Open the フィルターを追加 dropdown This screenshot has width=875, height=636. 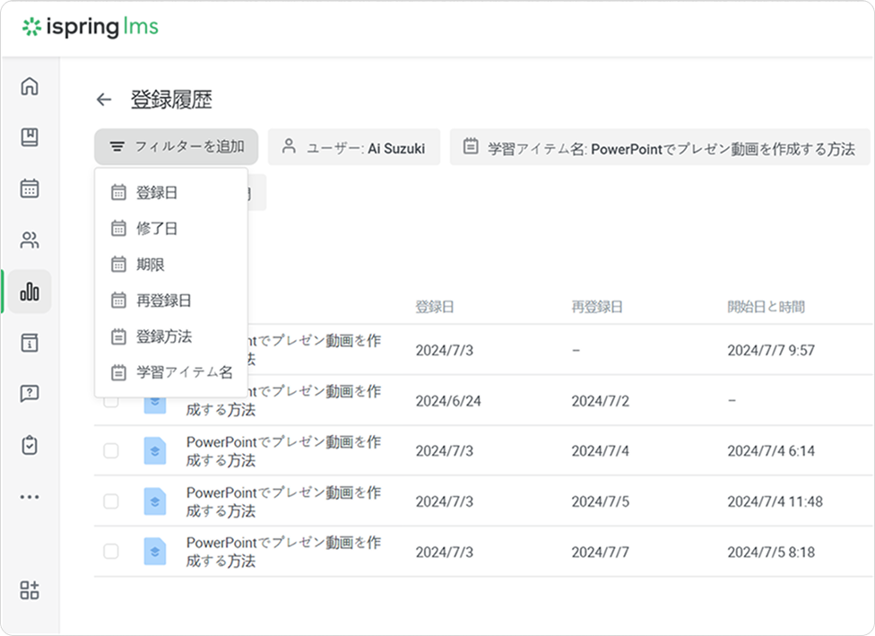click(x=176, y=147)
